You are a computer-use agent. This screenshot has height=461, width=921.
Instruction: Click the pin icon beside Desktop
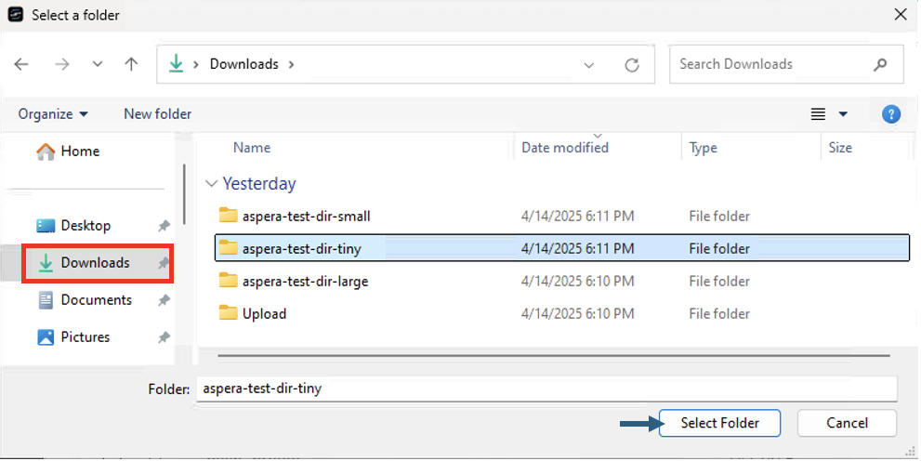(164, 226)
